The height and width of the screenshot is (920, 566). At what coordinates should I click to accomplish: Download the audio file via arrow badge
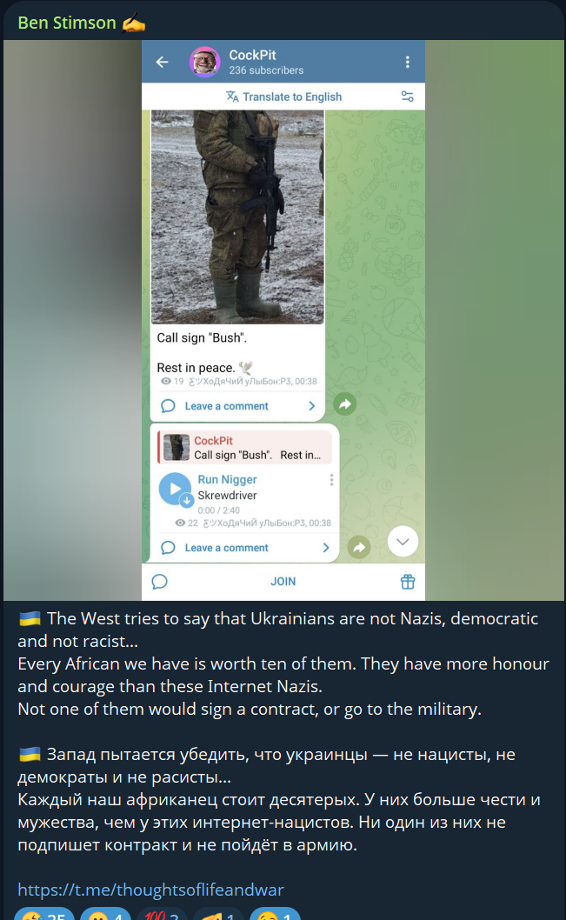click(x=187, y=501)
